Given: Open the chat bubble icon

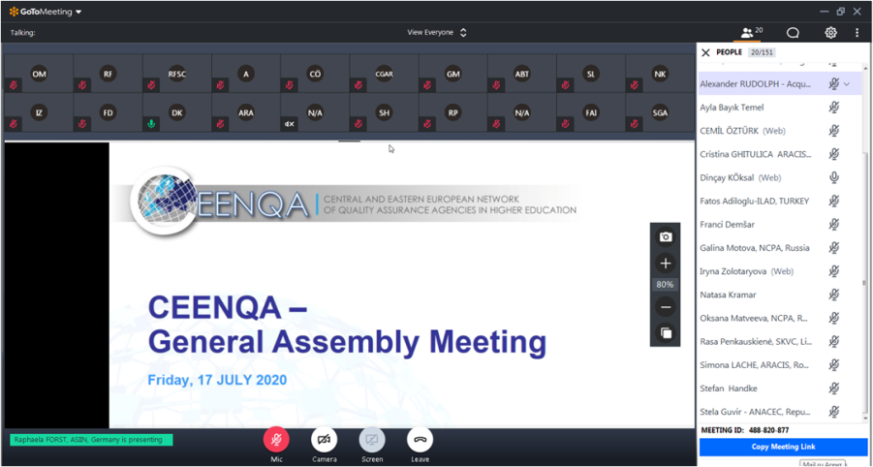Looking at the screenshot, I should tap(793, 33).
